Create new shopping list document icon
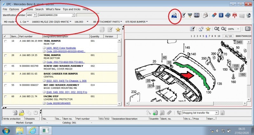Viewport: 254px width, 135px height. [x=15, y=113]
